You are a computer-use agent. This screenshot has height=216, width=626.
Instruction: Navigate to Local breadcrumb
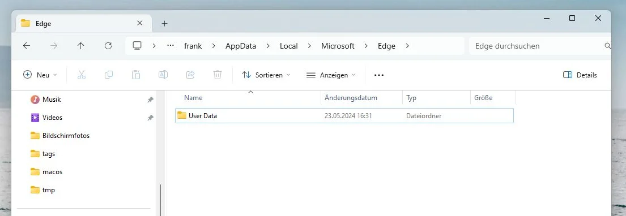pyautogui.click(x=289, y=46)
